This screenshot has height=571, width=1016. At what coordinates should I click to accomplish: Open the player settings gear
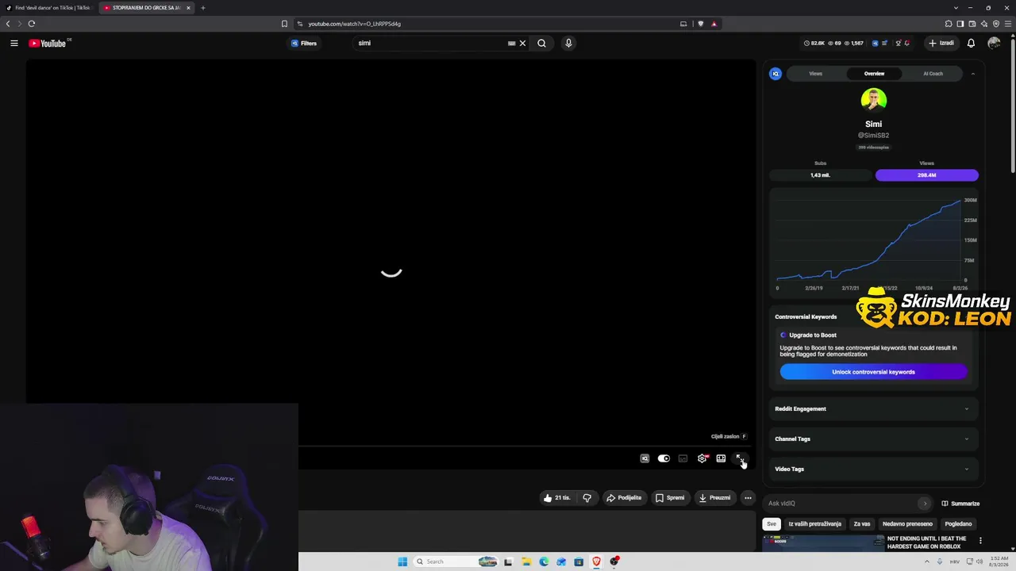pos(702,458)
